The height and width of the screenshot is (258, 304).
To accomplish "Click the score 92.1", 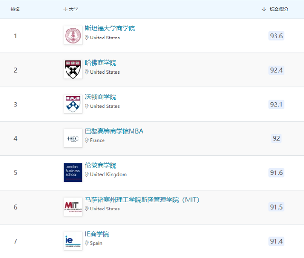I will pyautogui.click(x=276, y=105).
